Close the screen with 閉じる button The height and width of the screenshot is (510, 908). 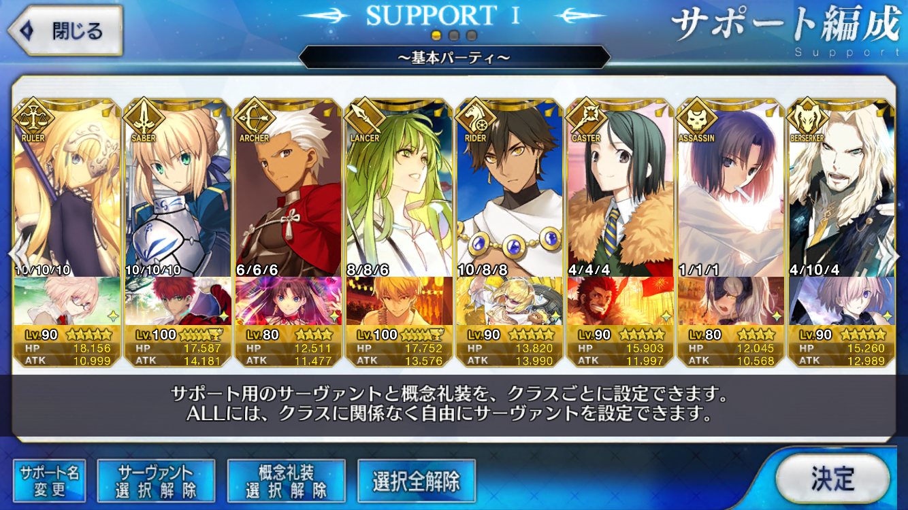click(x=65, y=31)
